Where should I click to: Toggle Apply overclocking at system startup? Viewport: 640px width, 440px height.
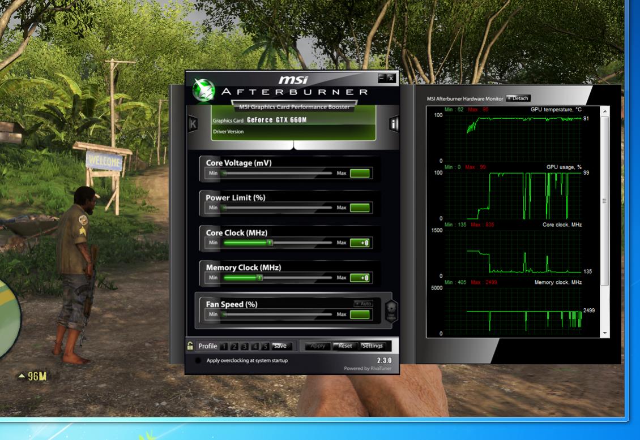coord(198,361)
